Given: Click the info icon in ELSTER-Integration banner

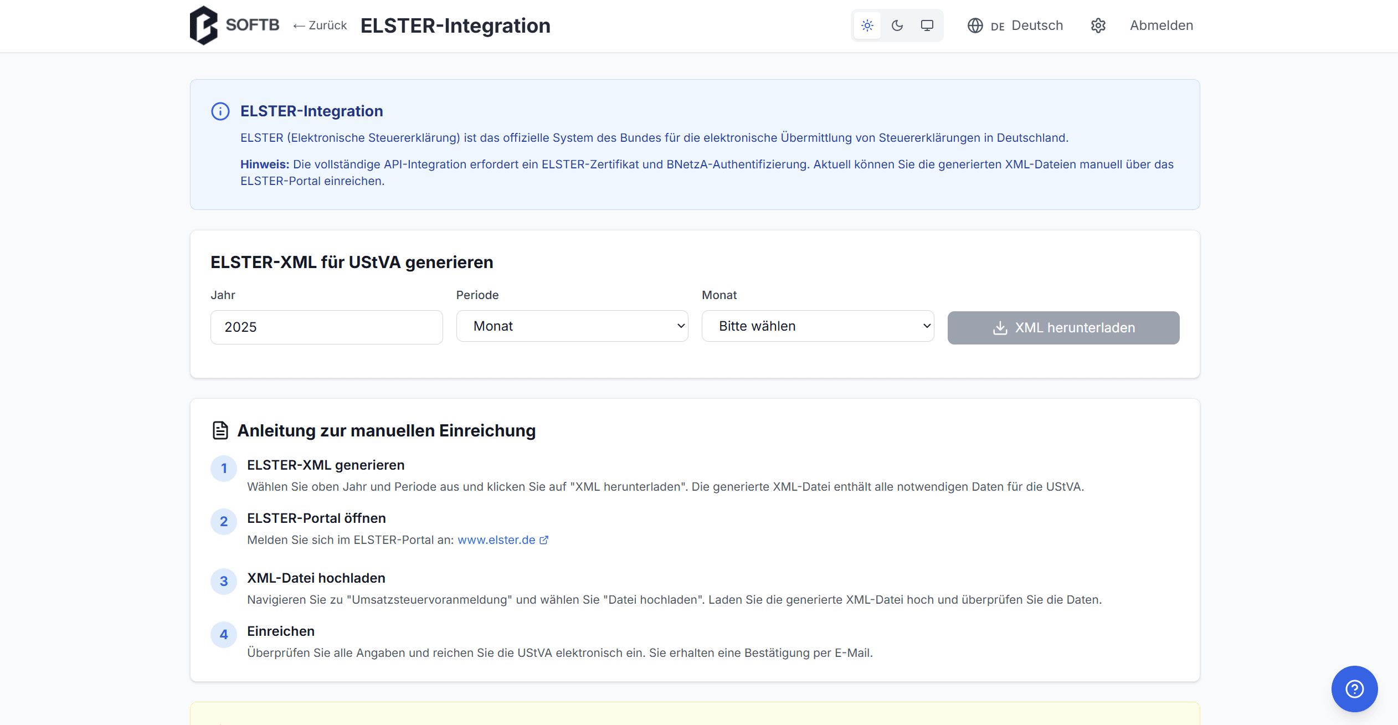Looking at the screenshot, I should [x=220, y=111].
